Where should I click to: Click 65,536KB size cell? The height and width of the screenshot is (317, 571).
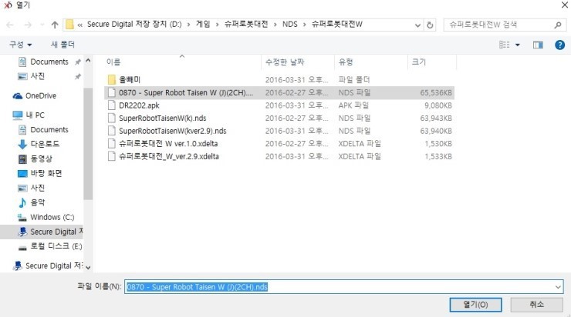(436, 92)
